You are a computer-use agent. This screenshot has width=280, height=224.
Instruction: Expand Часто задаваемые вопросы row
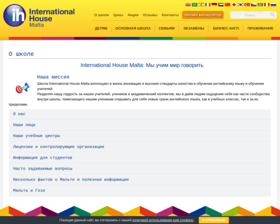point(140,169)
